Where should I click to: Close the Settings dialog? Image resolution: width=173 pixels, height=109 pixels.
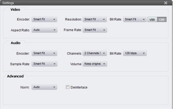pos(166,3)
